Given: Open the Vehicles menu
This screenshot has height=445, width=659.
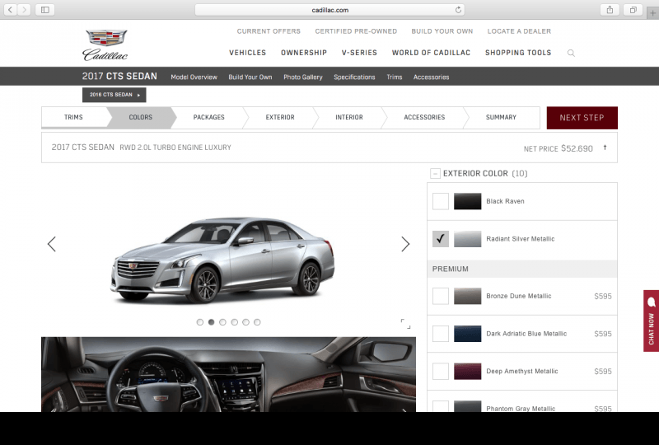Looking at the screenshot, I should point(248,53).
